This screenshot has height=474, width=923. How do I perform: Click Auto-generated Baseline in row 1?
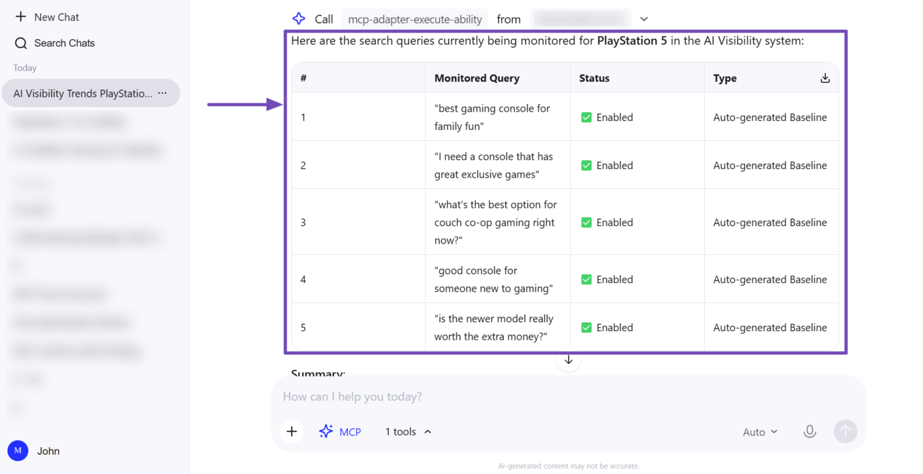(x=770, y=117)
